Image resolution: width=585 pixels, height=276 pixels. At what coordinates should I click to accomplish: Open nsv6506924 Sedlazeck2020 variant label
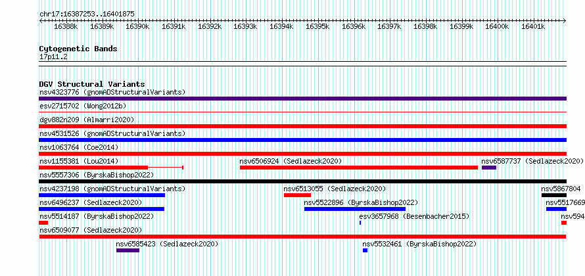pos(291,161)
